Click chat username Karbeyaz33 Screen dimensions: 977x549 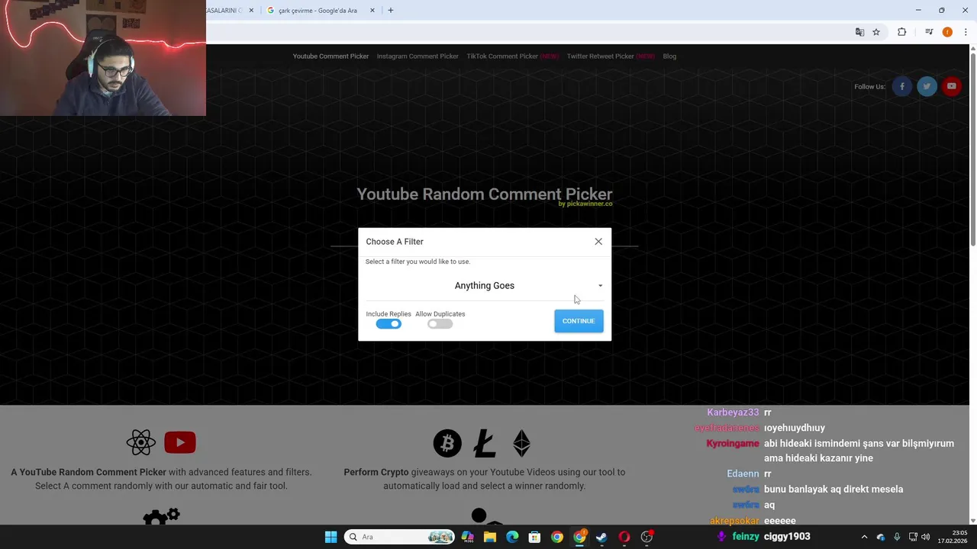[733, 413]
